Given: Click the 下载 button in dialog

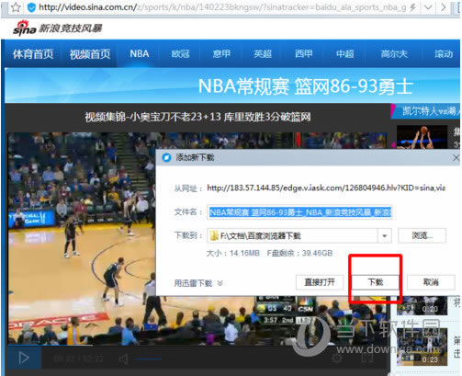Looking at the screenshot, I should (x=376, y=282).
